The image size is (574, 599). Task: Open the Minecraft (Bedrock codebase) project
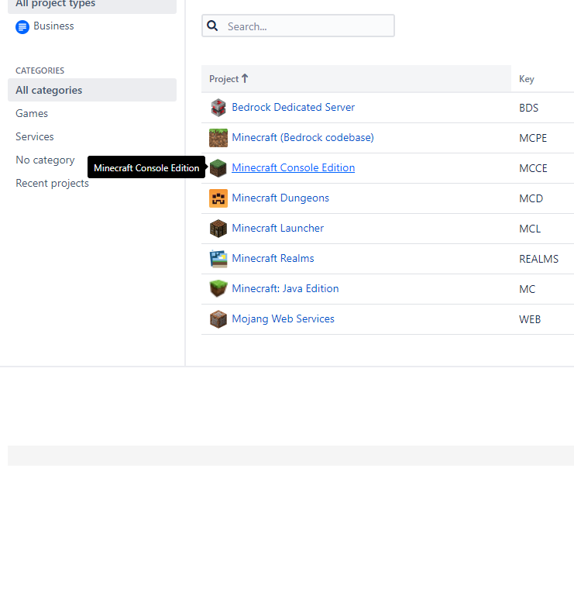pos(302,137)
